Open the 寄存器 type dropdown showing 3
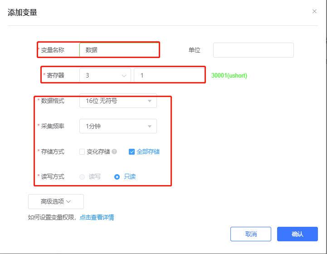327x254 pixels. pos(105,76)
